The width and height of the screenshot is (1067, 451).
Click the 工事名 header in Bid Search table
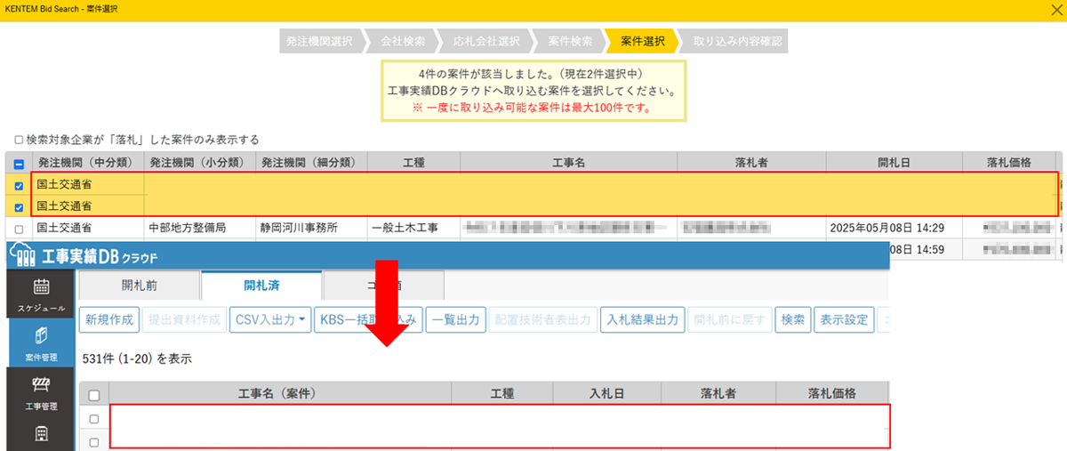[x=569, y=163]
